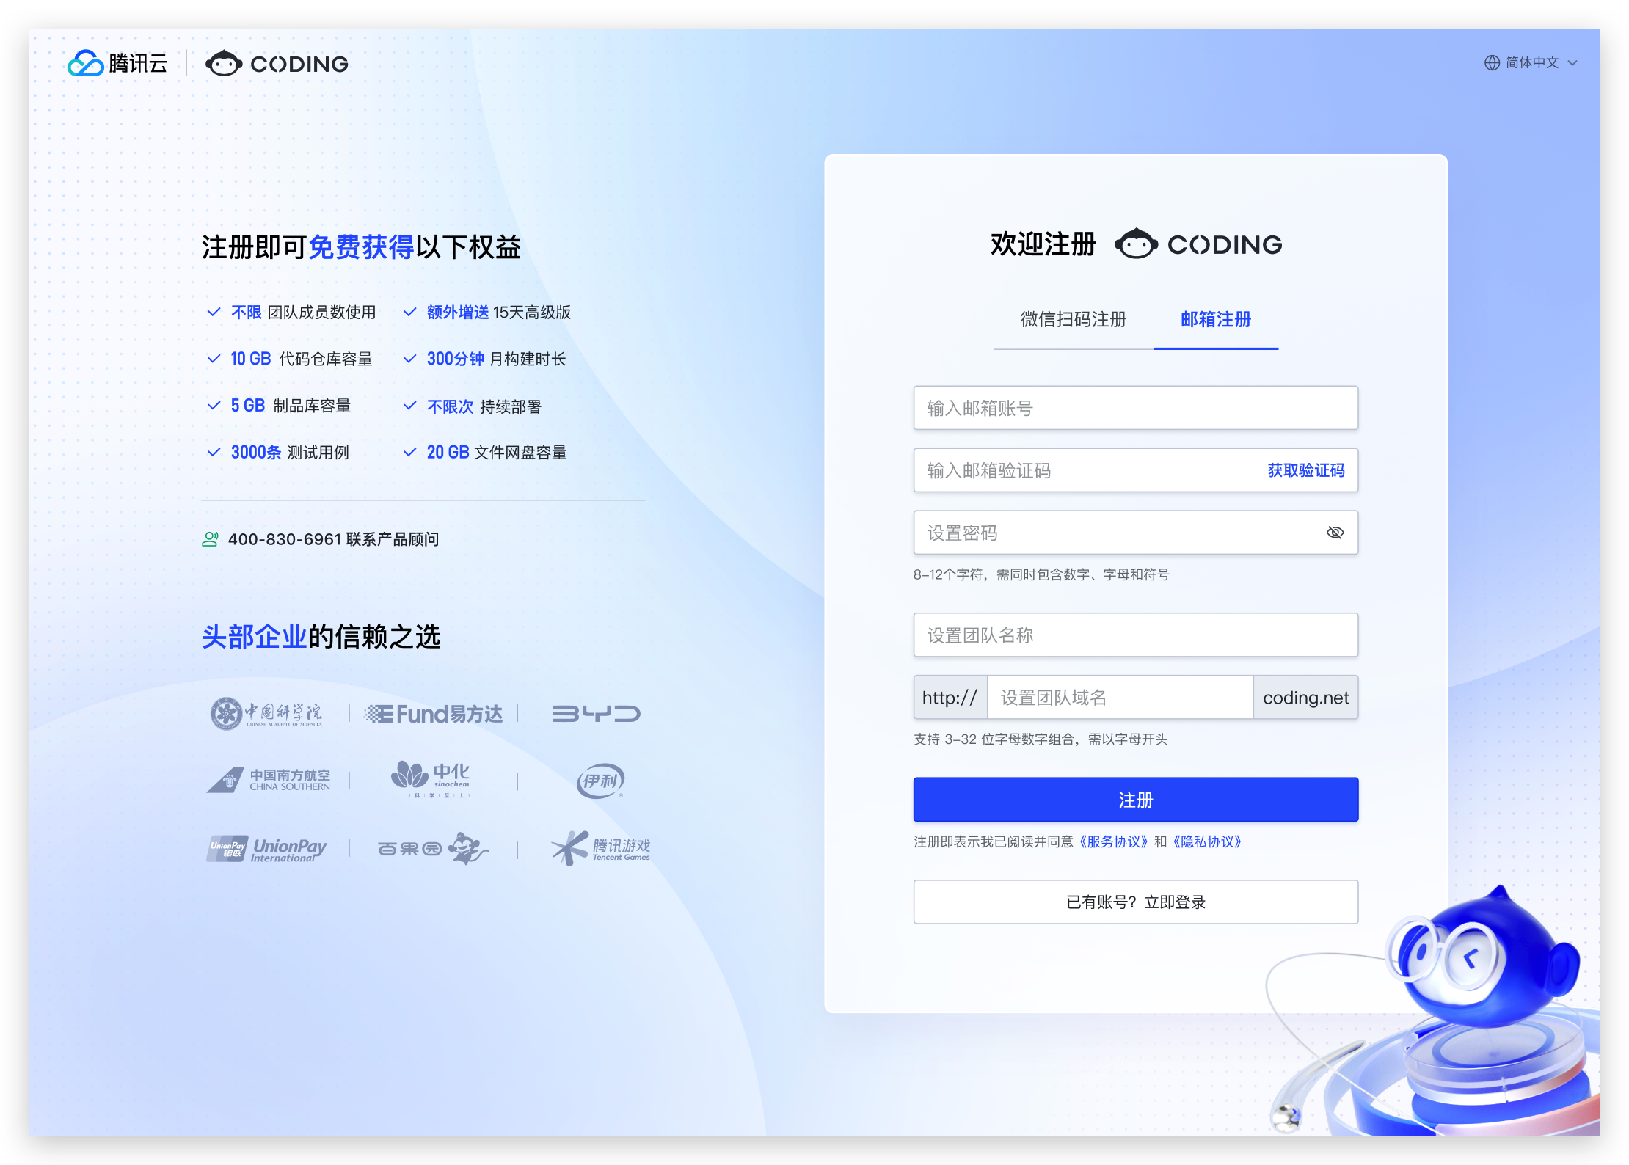This screenshot has width=1629, height=1165.
Task: Expand the language selector chevron
Action: coord(1572,63)
